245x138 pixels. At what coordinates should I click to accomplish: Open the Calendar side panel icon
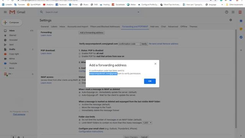click(241, 21)
